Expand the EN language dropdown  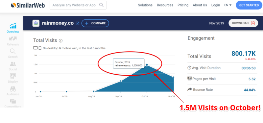[228, 5]
